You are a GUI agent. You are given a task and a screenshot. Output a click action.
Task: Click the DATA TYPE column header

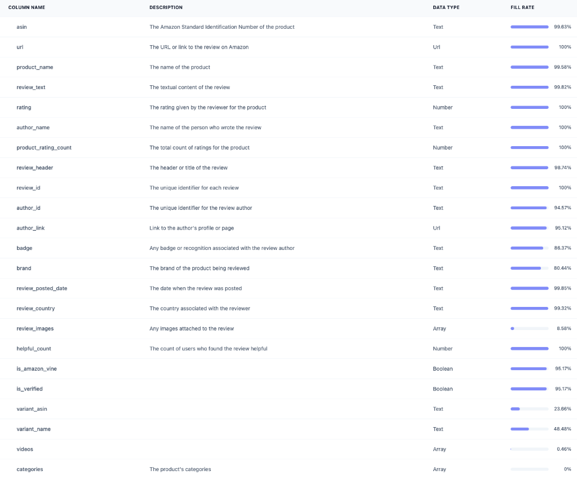(445, 7)
